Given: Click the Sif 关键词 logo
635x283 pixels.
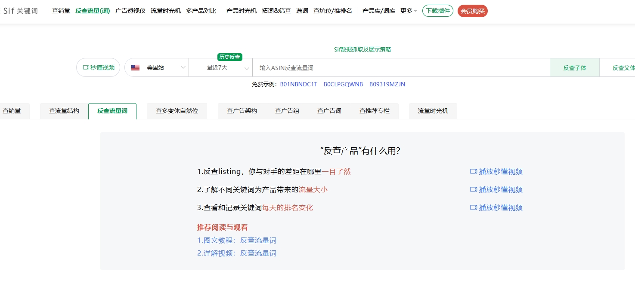Looking at the screenshot, I should (x=20, y=11).
